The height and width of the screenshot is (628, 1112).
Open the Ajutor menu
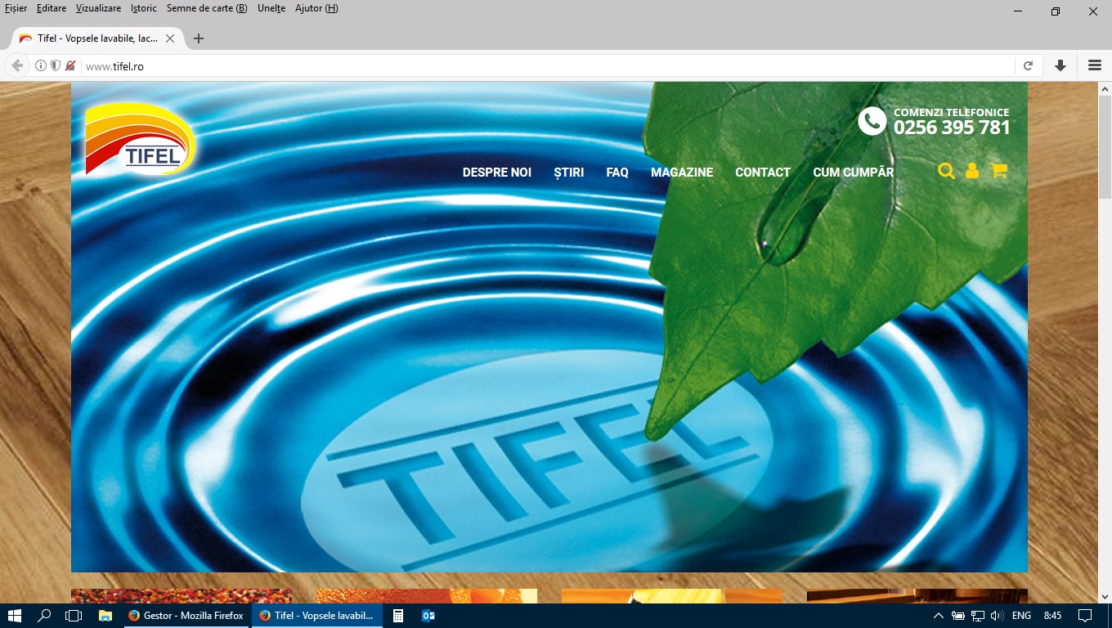click(x=316, y=8)
